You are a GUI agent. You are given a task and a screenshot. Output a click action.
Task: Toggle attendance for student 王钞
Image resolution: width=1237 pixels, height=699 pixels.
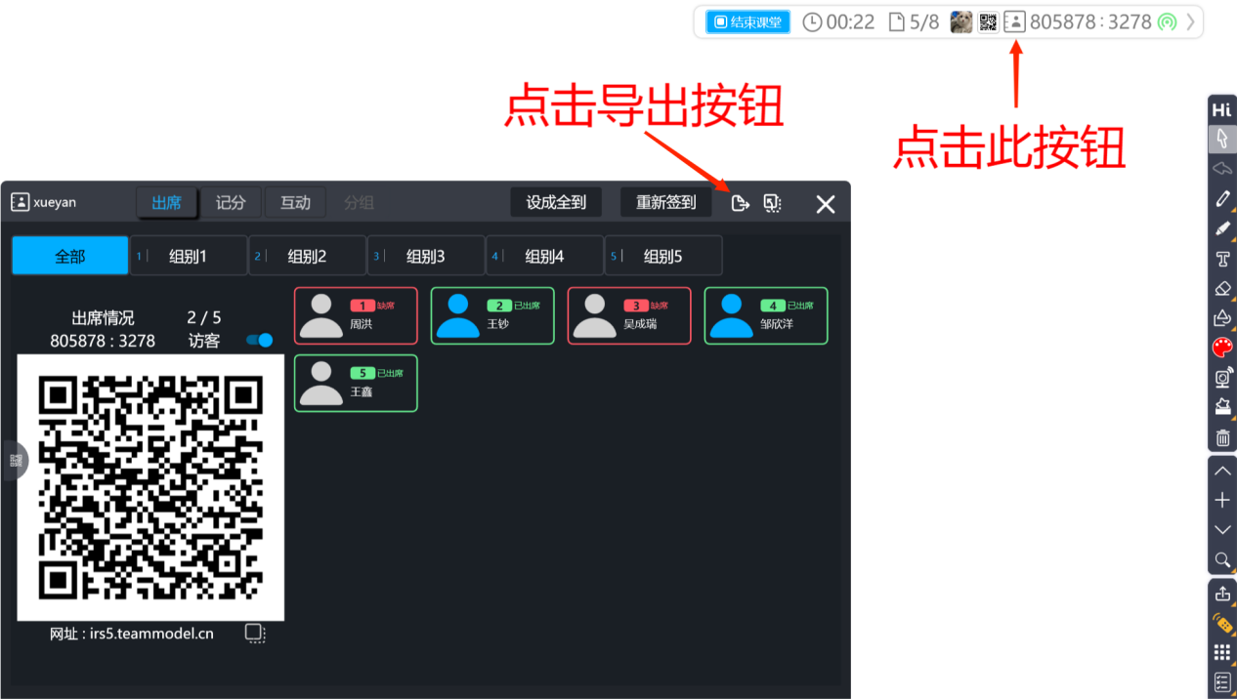coord(492,315)
